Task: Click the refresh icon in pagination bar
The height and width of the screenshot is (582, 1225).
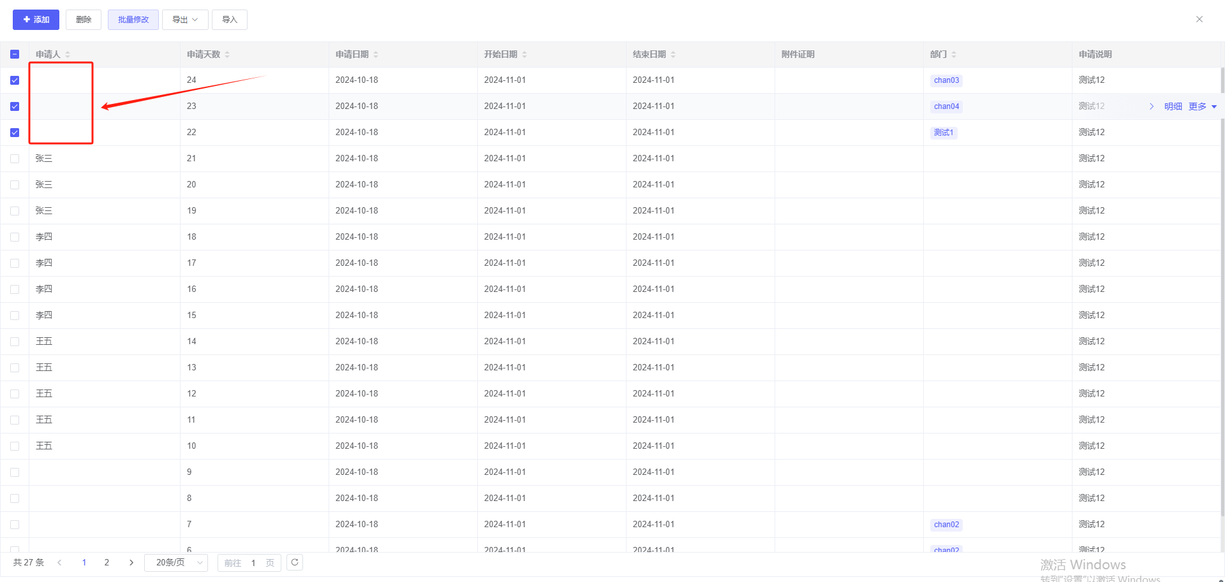Action: (295, 562)
